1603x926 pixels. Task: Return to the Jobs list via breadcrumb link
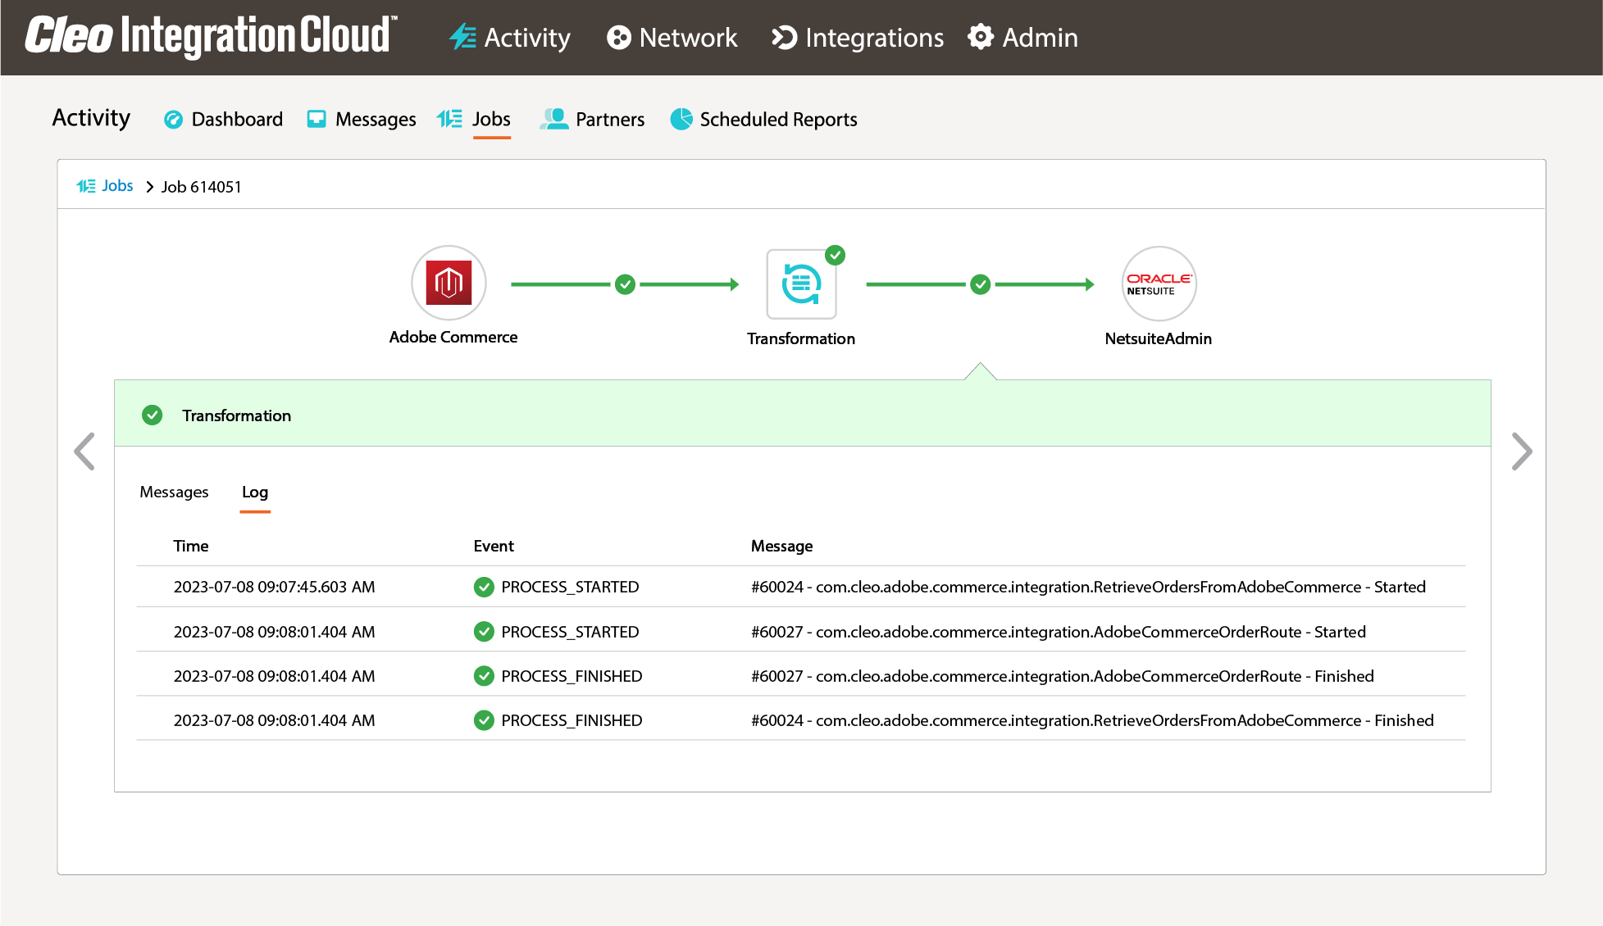118,186
